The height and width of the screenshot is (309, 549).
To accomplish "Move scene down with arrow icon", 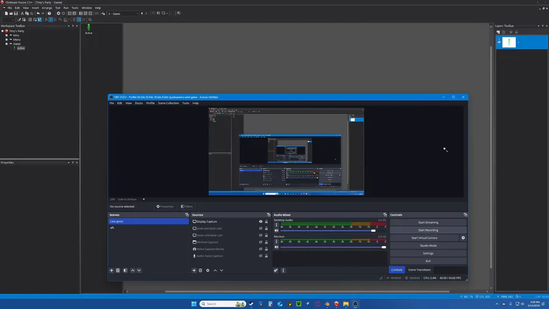I will coord(139,271).
